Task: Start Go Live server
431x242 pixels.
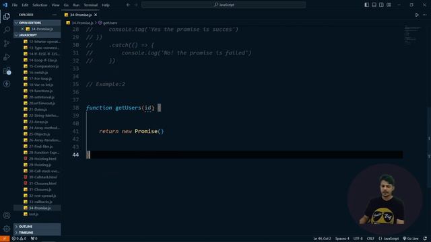Action: [x=411, y=239]
